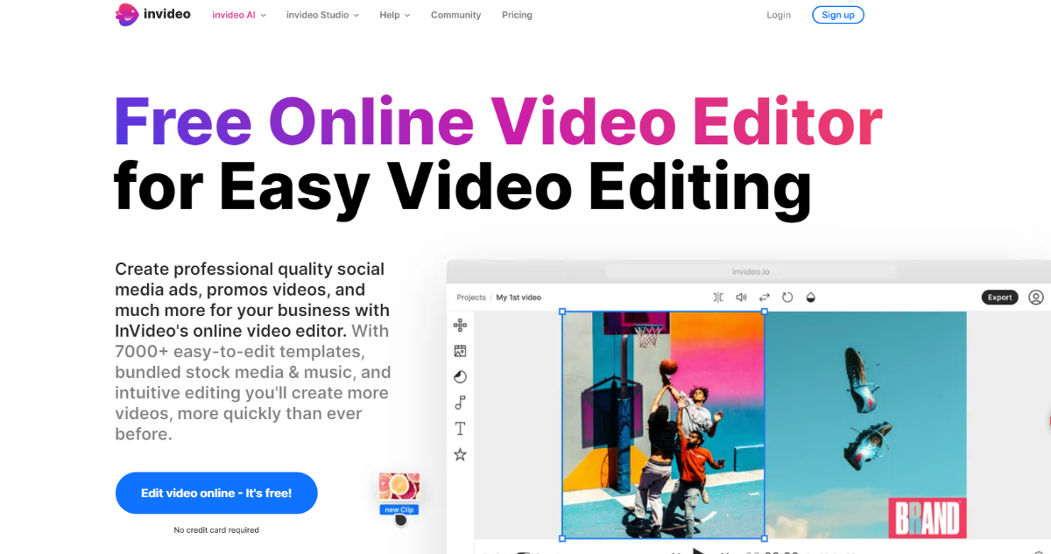Image resolution: width=1051 pixels, height=554 pixels.
Task: Open the Pricing page
Action: [x=517, y=15]
